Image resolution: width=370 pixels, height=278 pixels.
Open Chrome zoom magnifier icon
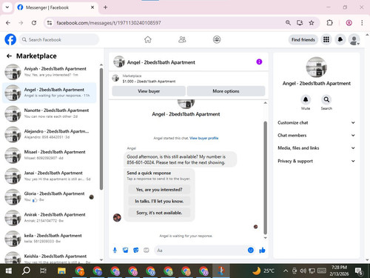pos(288,23)
